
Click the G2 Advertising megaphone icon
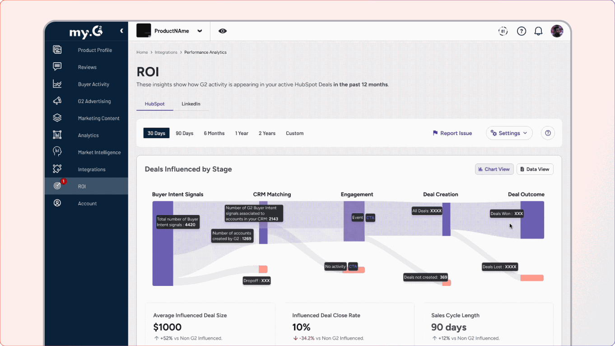57,101
